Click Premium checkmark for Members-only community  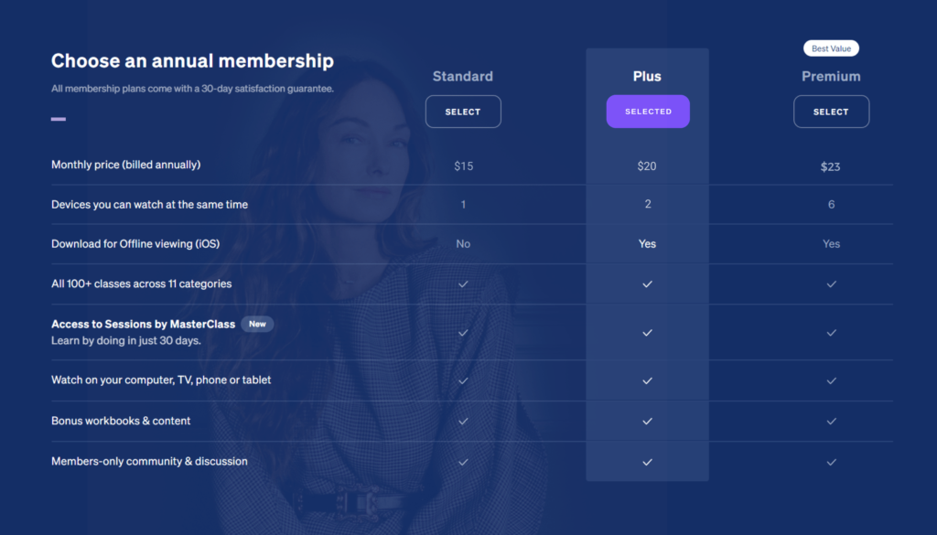831,462
